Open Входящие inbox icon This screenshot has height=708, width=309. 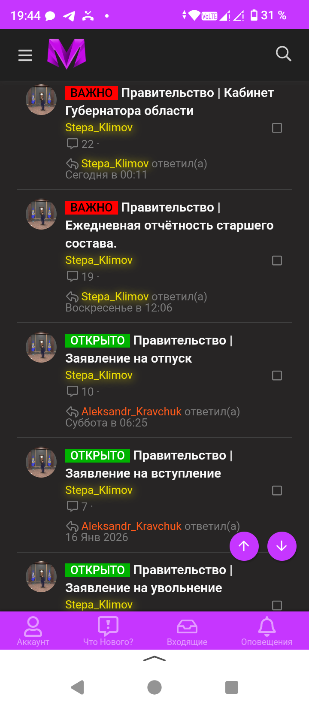[187, 631]
